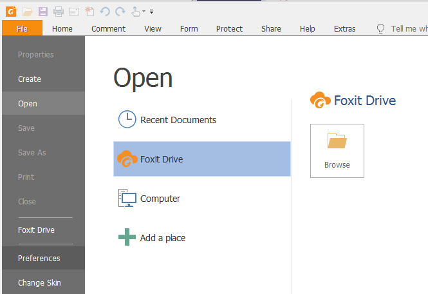Select the Protect ribbon tab
428x294 pixels.
pos(229,28)
